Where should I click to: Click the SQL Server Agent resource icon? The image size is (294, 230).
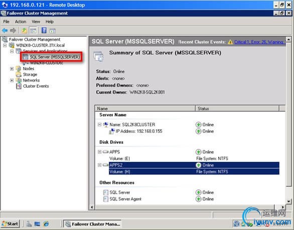point(106,199)
